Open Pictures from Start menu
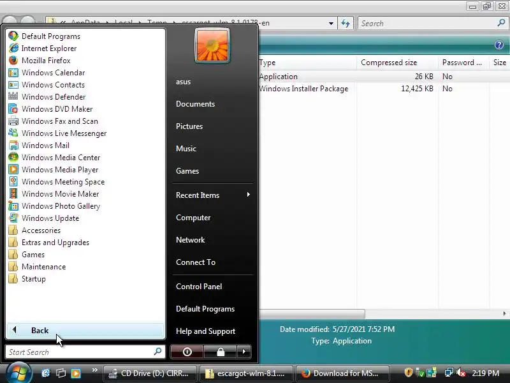510x383 pixels. click(x=189, y=126)
